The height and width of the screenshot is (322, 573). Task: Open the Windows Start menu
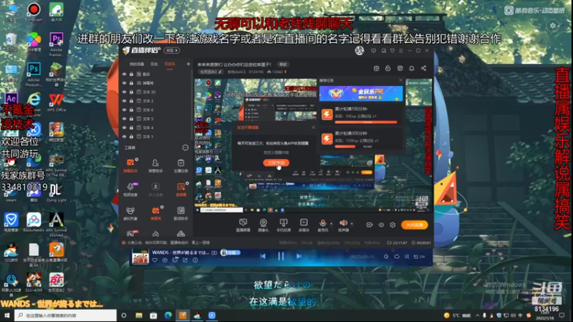click(x=7, y=316)
